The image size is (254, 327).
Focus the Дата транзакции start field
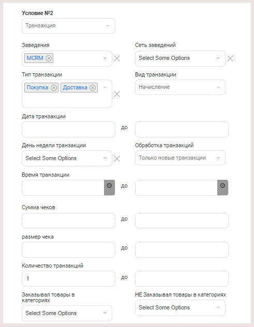[68, 129]
